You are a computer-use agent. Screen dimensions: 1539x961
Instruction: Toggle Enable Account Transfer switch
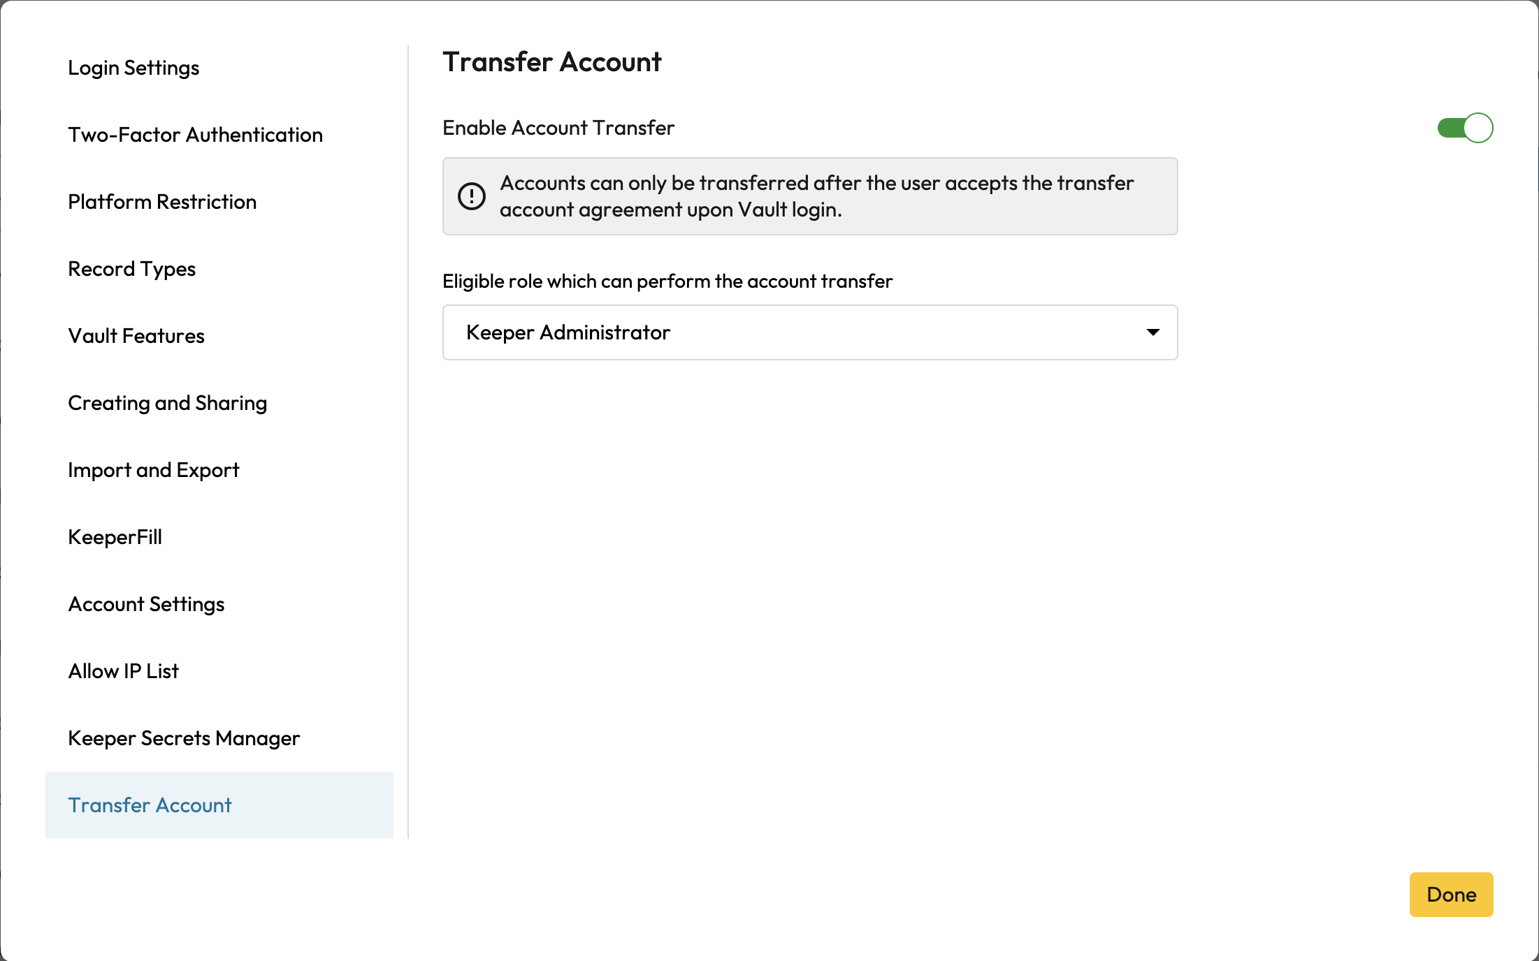point(1465,128)
